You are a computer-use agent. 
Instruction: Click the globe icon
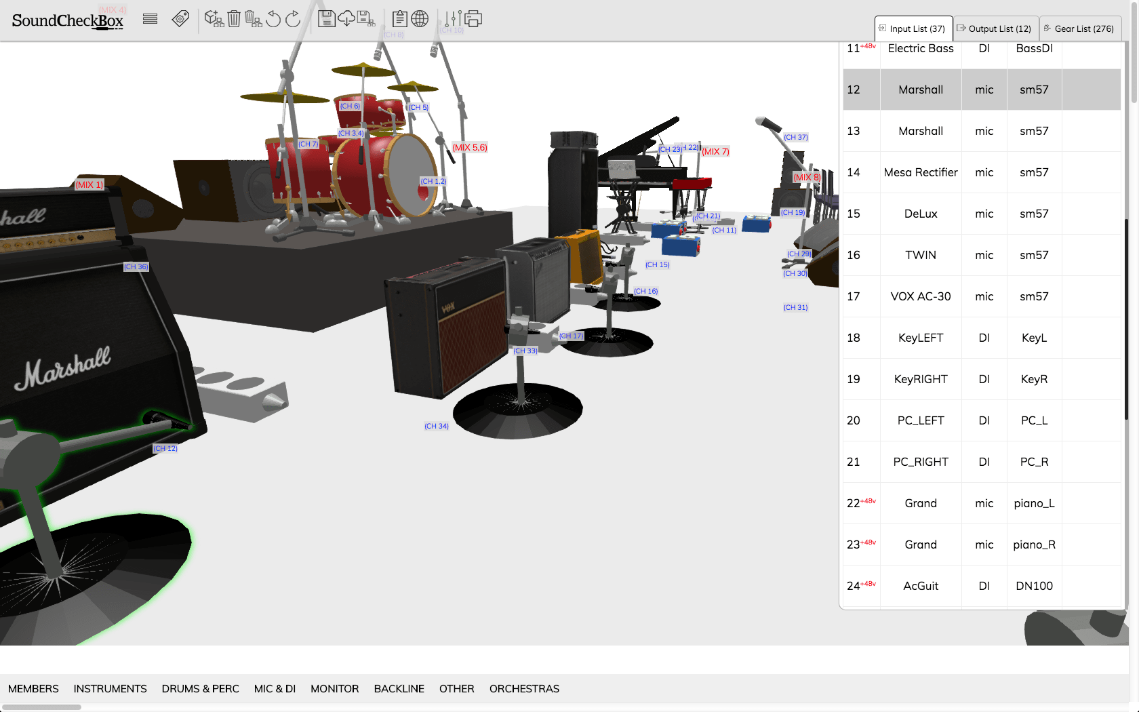tap(420, 19)
